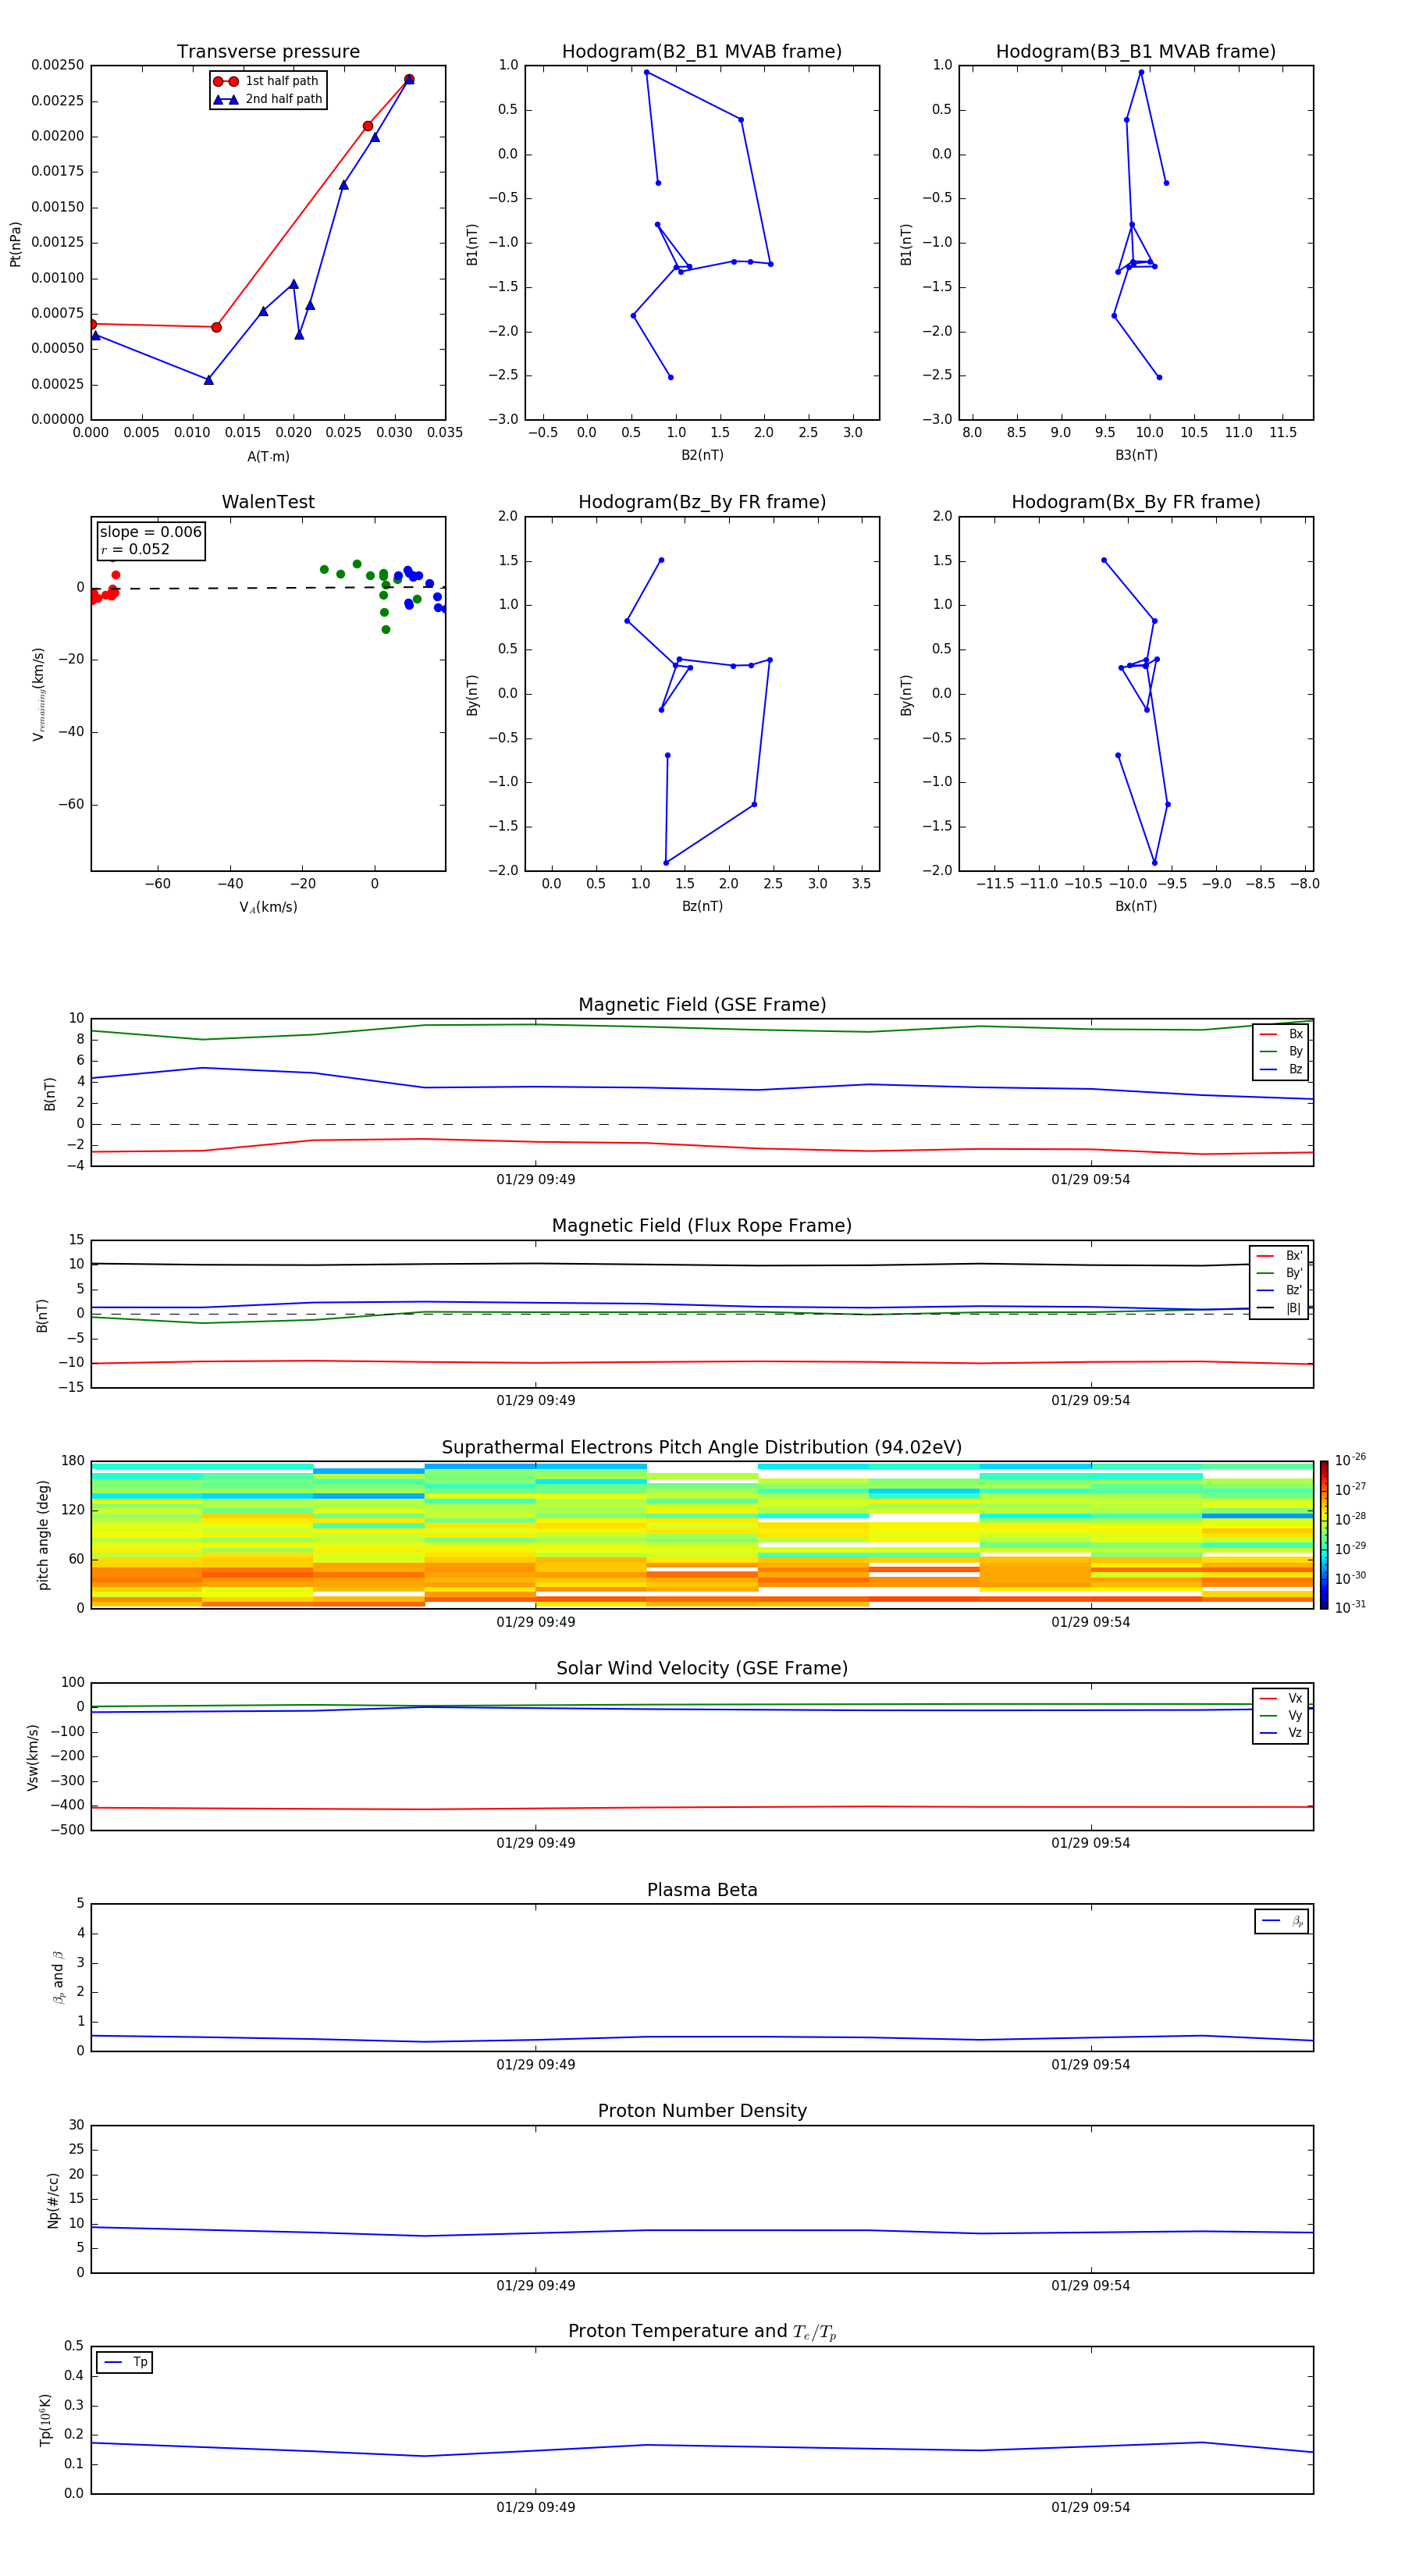1405x2576 pixels.
Task: Select the Bz' entry in Flux Rope legend
Action: pyautogui.click(x=1279, y=1290)
